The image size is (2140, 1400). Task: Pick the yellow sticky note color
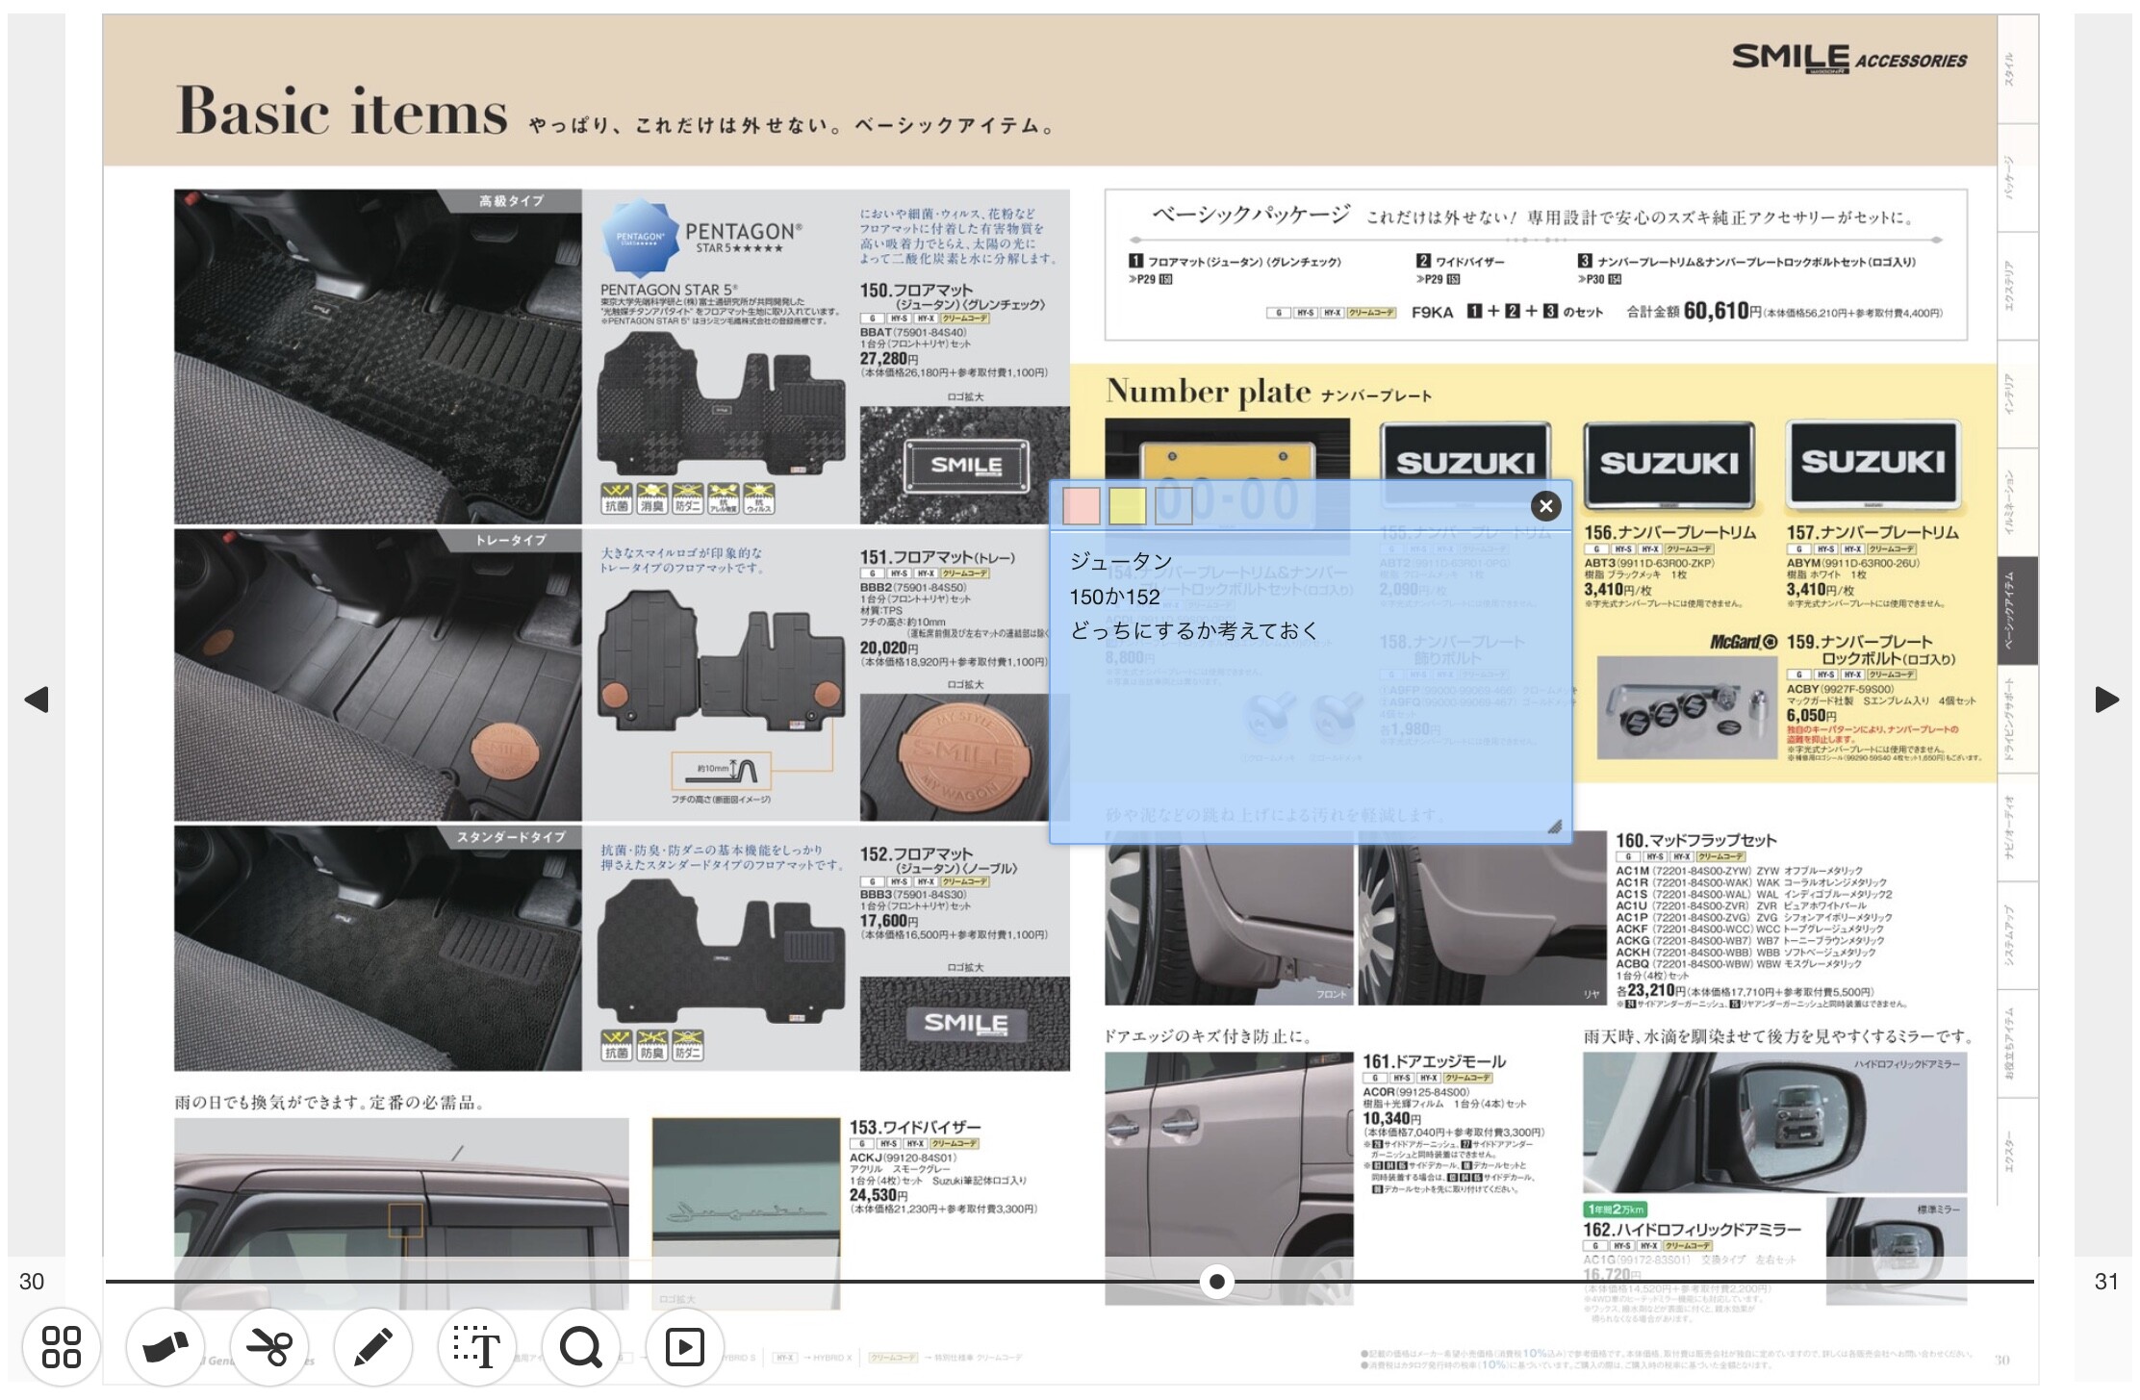coord(1128,506)
